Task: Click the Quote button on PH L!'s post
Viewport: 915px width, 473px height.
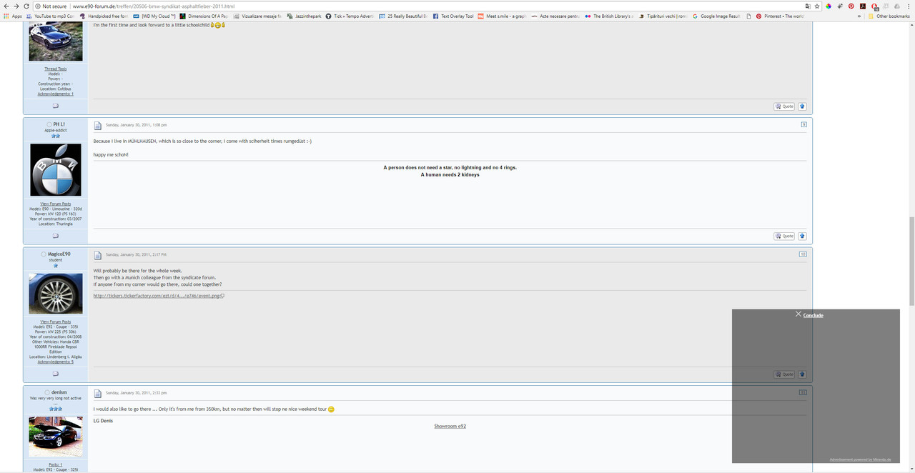Action: tap(784, 236)
